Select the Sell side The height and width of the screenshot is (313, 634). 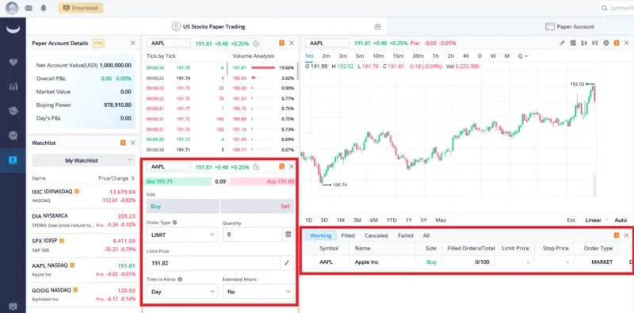[257, 206]
